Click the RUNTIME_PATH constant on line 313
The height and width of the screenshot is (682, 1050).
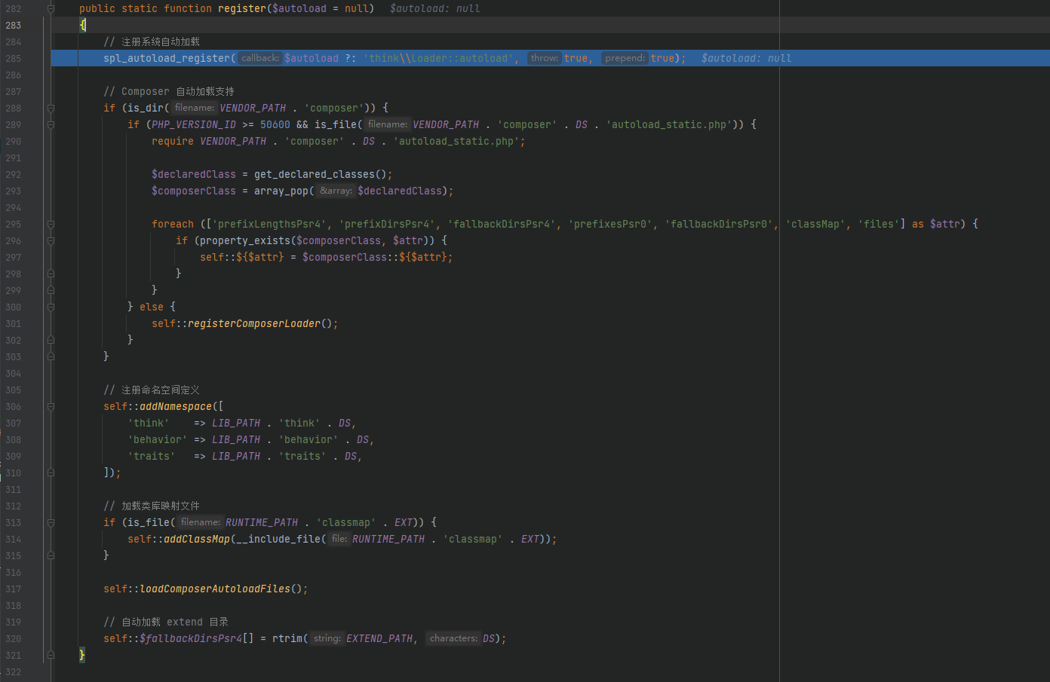[262, 522]
